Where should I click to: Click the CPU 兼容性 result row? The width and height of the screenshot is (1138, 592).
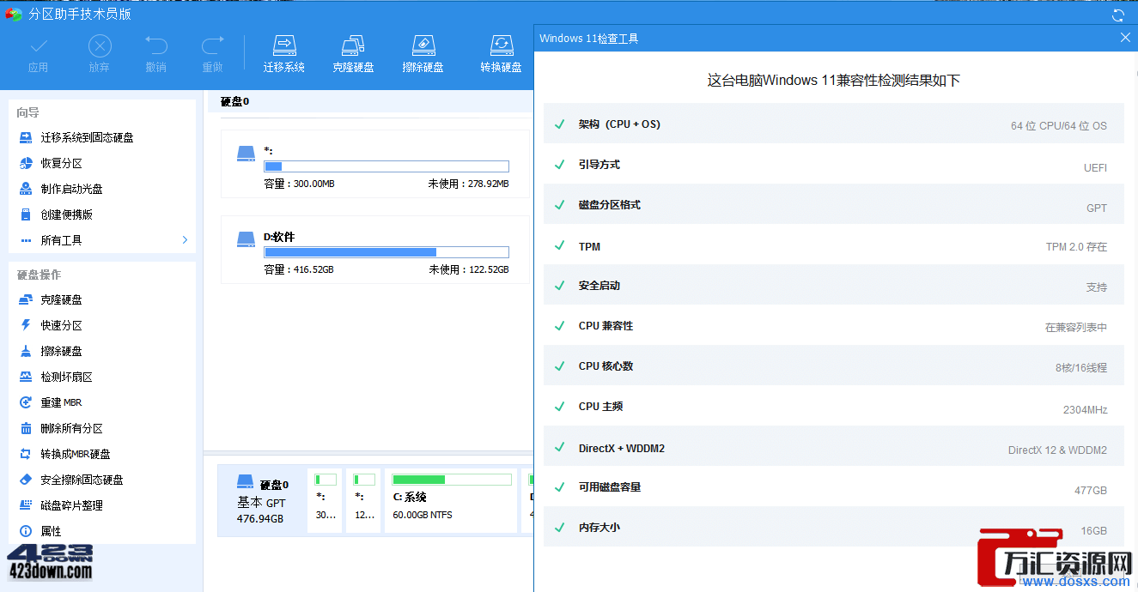[x=834, y=326]
